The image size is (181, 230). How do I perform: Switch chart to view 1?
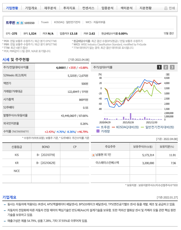pyautogui.click(x=159, y=67)
